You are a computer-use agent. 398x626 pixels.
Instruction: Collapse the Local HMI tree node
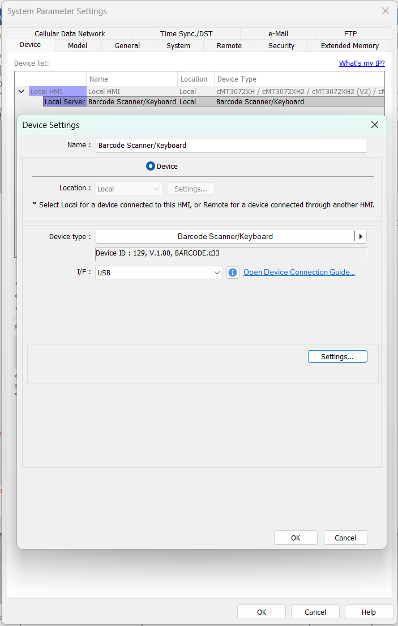coord(22,91)
